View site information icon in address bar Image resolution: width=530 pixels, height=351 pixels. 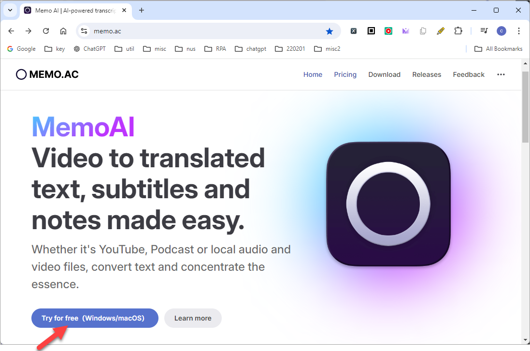click(x=84, y=31)
